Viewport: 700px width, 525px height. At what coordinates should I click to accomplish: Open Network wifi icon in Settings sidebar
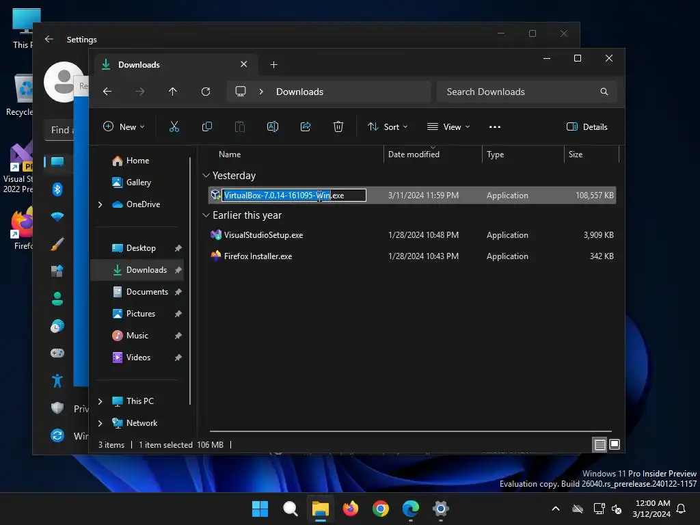tap(57, 217)
